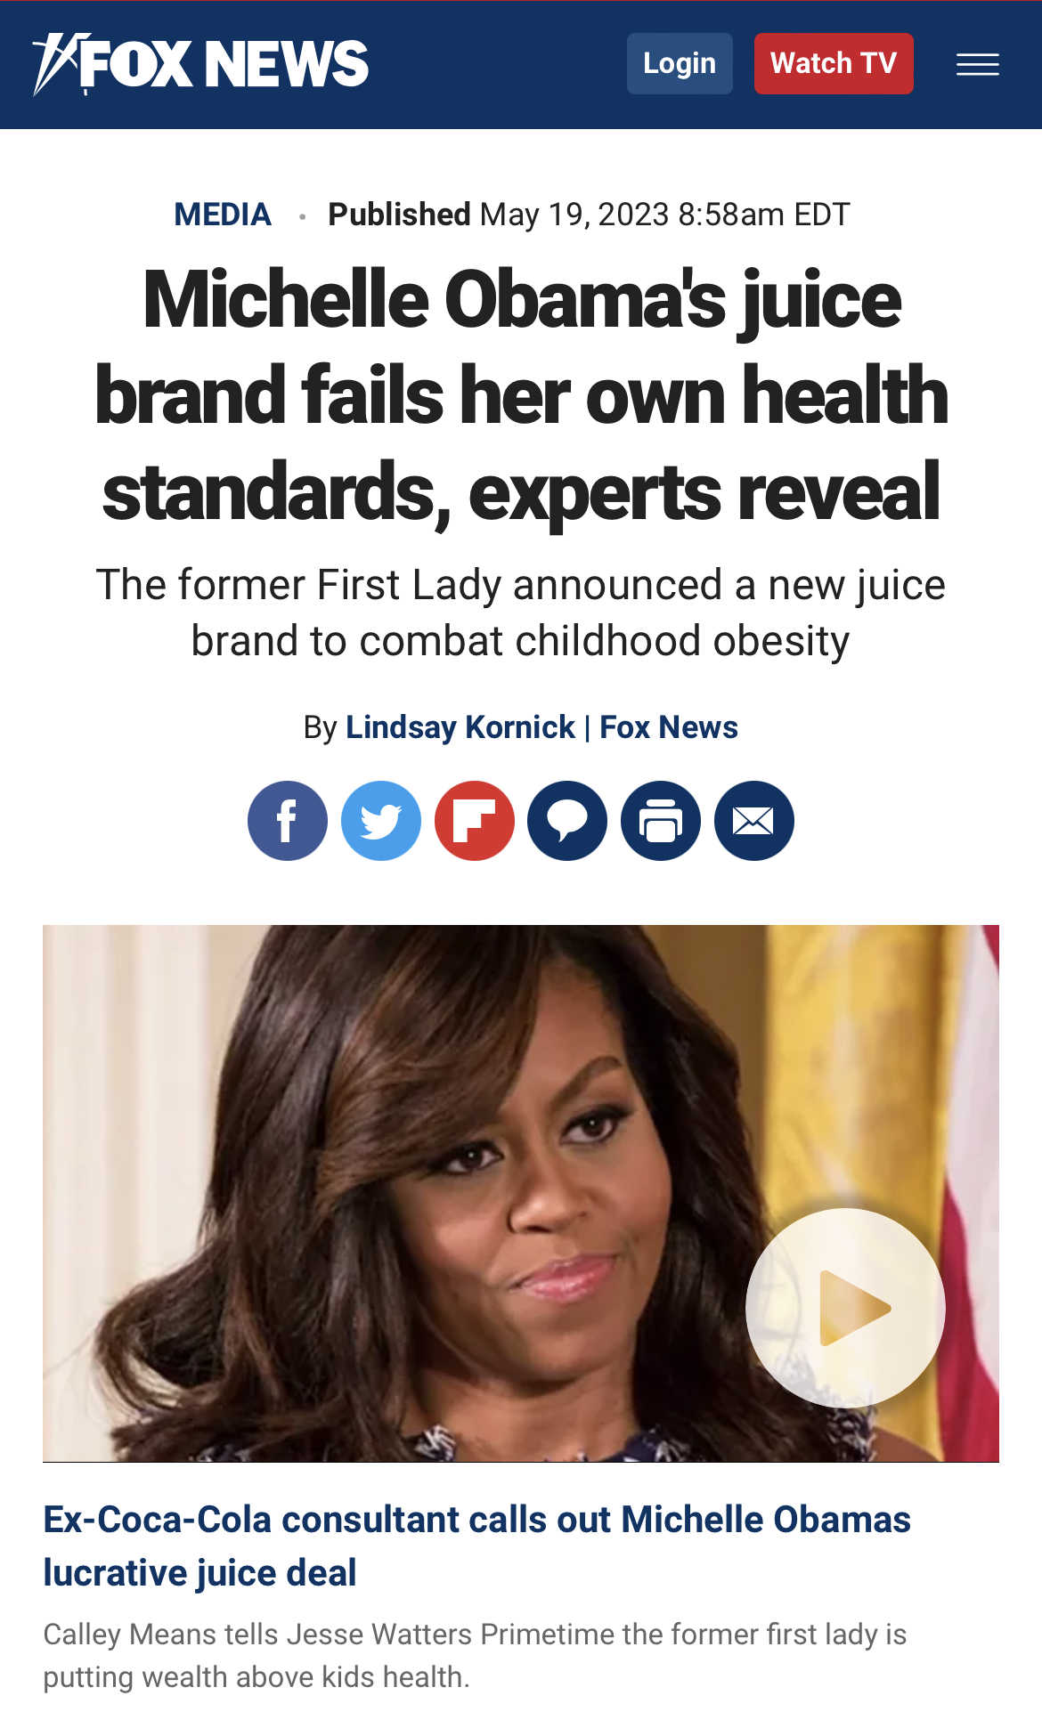Play the Michelle Obama video

[845, 1308]
